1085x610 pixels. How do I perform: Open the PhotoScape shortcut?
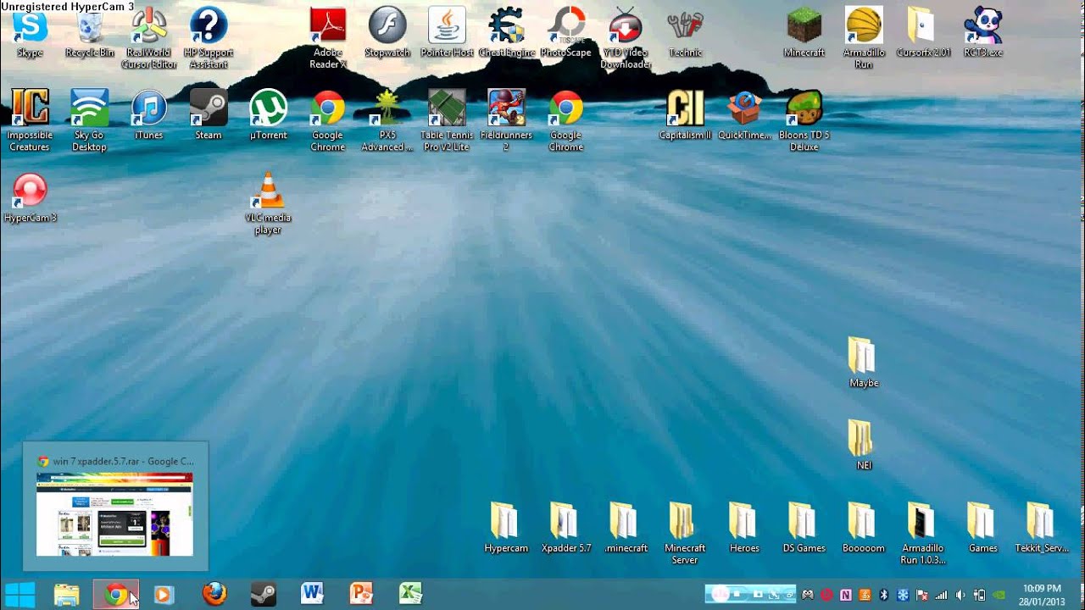[x=565, y=32]
